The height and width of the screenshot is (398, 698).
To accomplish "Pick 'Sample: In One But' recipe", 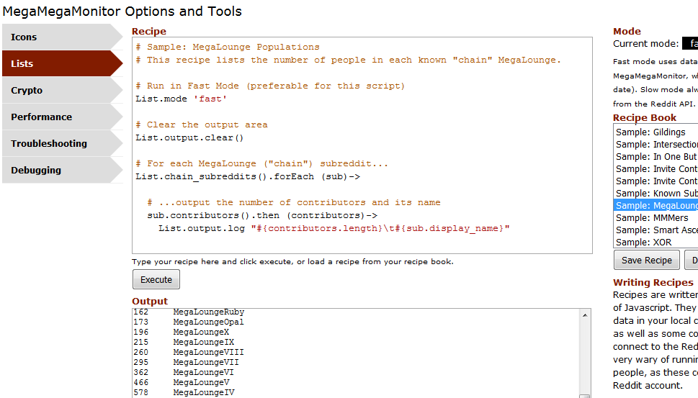I will point(654,157).
